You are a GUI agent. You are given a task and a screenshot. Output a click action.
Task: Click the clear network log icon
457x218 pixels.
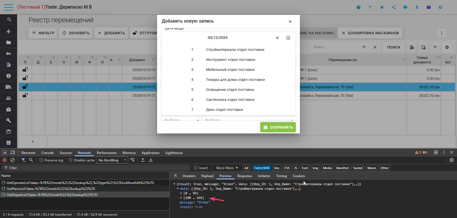click(x=13, y=160)
